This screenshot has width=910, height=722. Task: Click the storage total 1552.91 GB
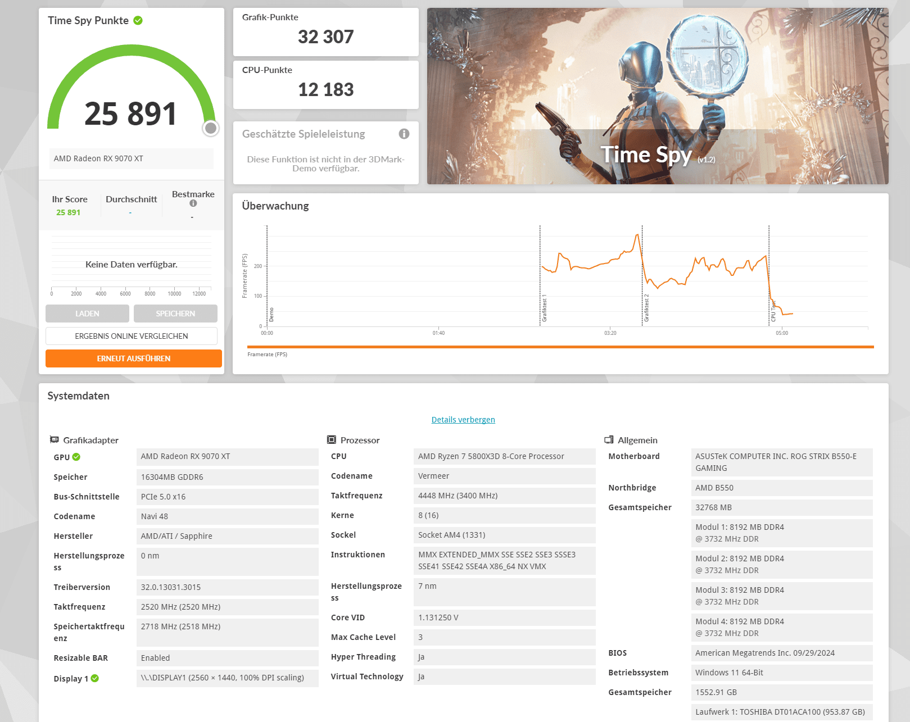pos(782,692)
